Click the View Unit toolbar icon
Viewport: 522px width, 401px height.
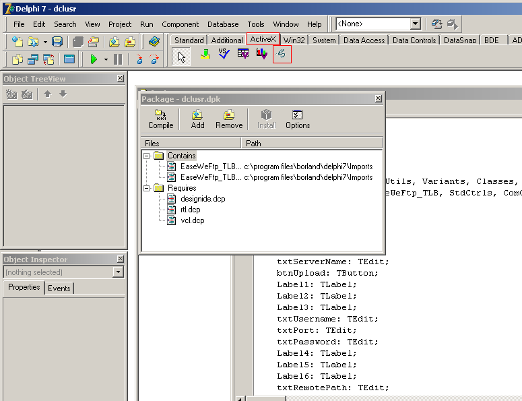17,59
